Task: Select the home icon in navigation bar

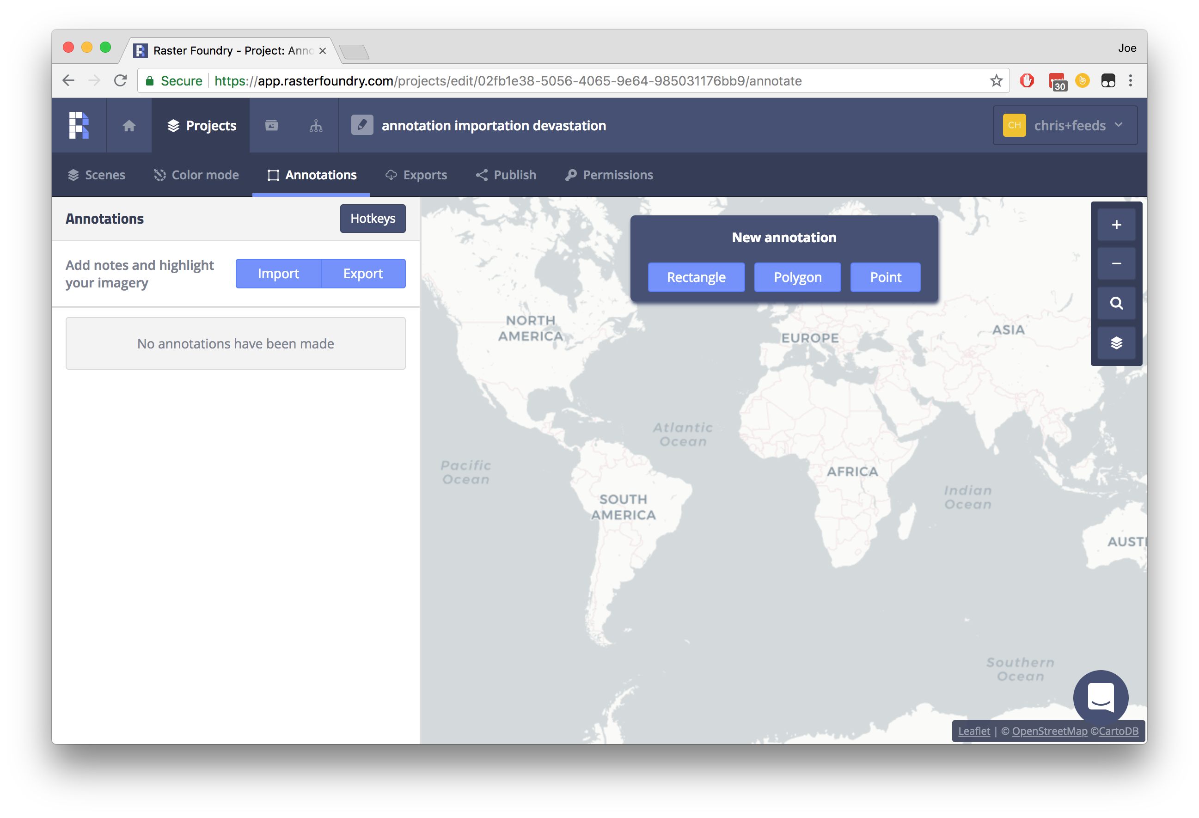Action: 129,125
